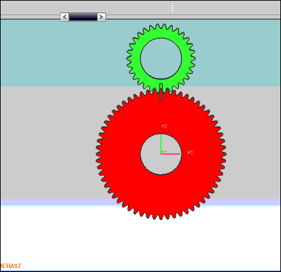Select the small key between the gears

pyautogui.click(x=161, y=92)
